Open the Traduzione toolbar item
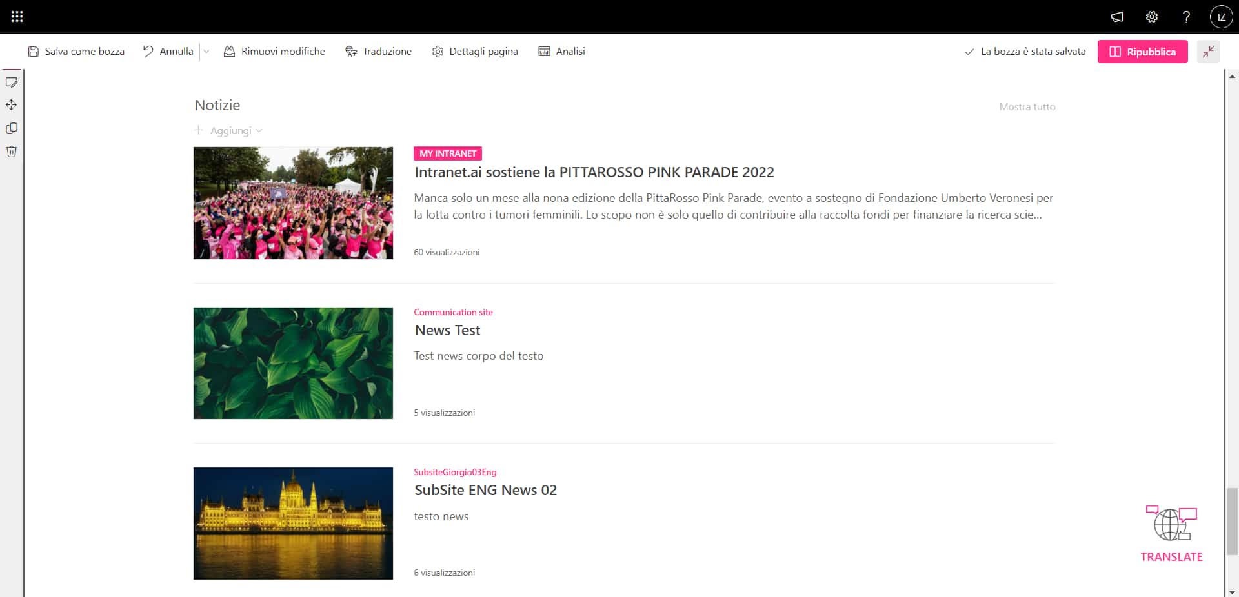Screen dimensions: 1239x597 pyautogui.click(x=378, y=52)
